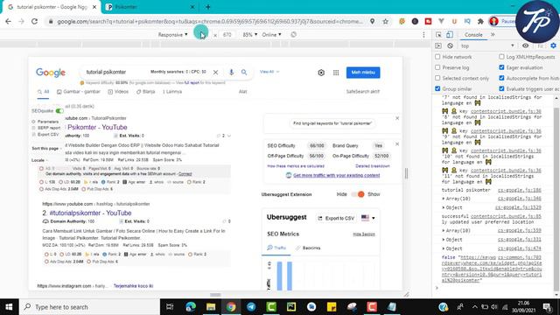
Task: Start Google voice search microphone
Action: (231, 72)
